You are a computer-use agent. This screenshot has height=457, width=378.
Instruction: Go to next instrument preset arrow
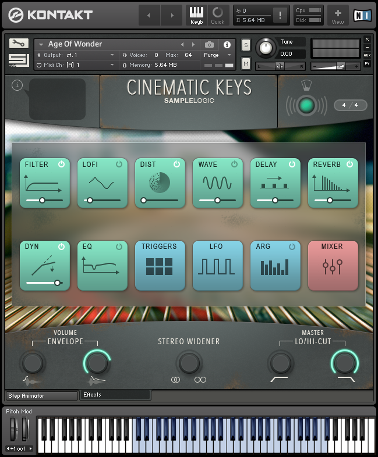[193, 44]
